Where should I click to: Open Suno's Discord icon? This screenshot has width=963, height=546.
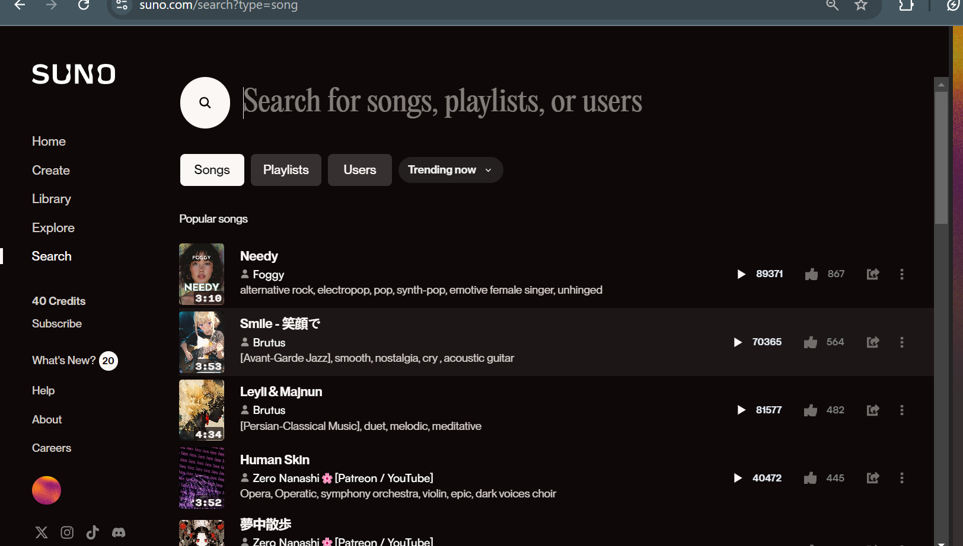(x=119, y=532)
